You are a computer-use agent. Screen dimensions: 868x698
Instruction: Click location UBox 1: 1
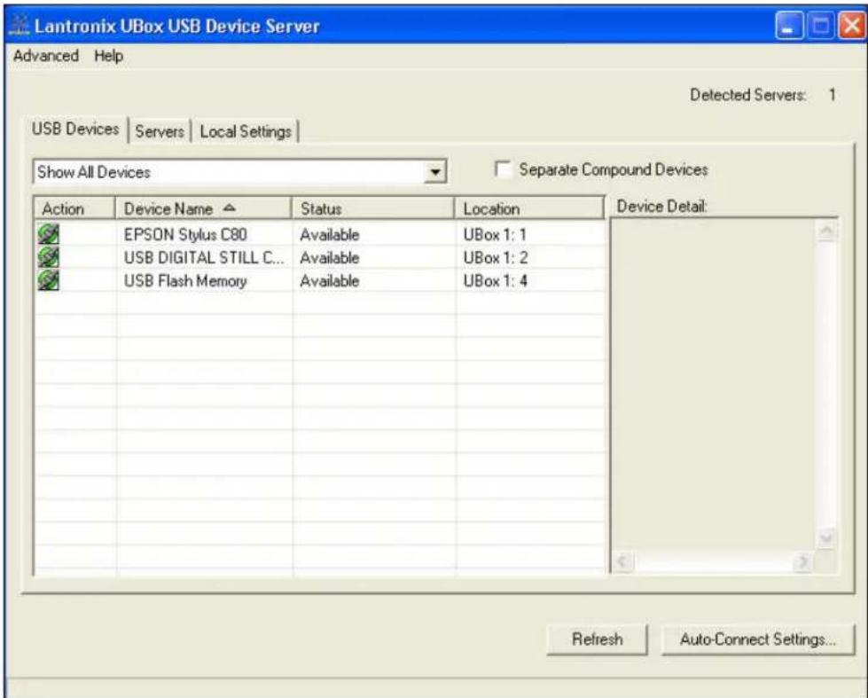coord(495,235)
